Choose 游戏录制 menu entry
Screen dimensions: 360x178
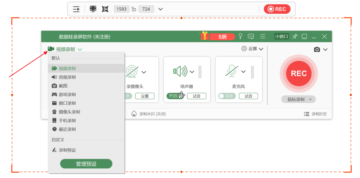click(86, 95)
